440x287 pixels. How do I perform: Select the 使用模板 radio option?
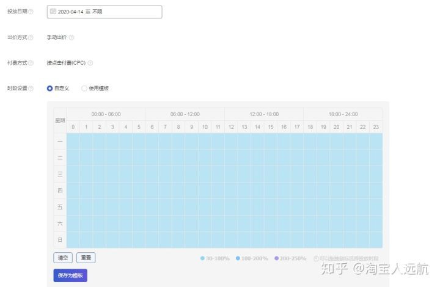coord(84,89)
